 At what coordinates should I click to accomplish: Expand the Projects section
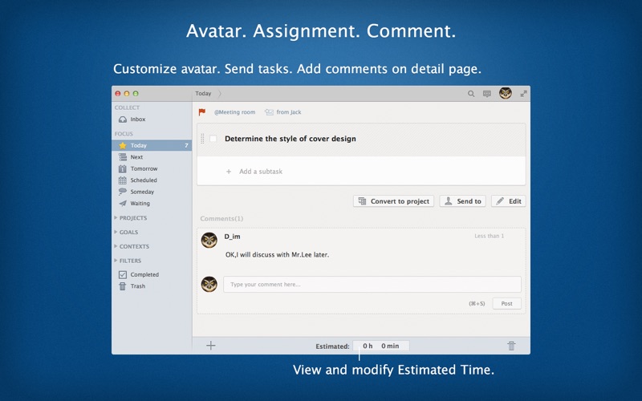(x=132, y=218)
